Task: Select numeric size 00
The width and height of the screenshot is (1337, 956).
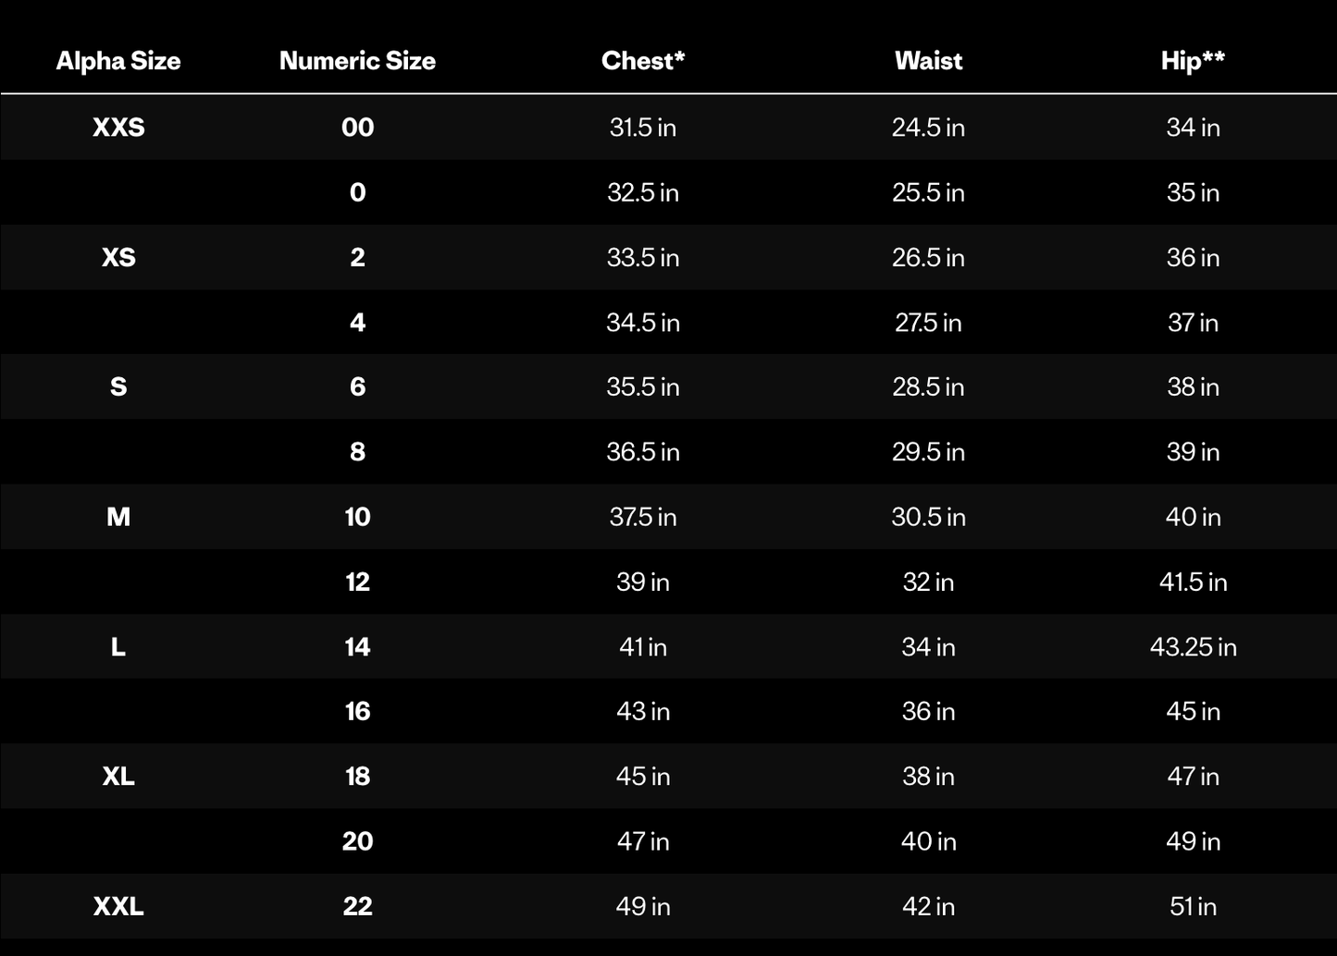Action: click(357, 128)
